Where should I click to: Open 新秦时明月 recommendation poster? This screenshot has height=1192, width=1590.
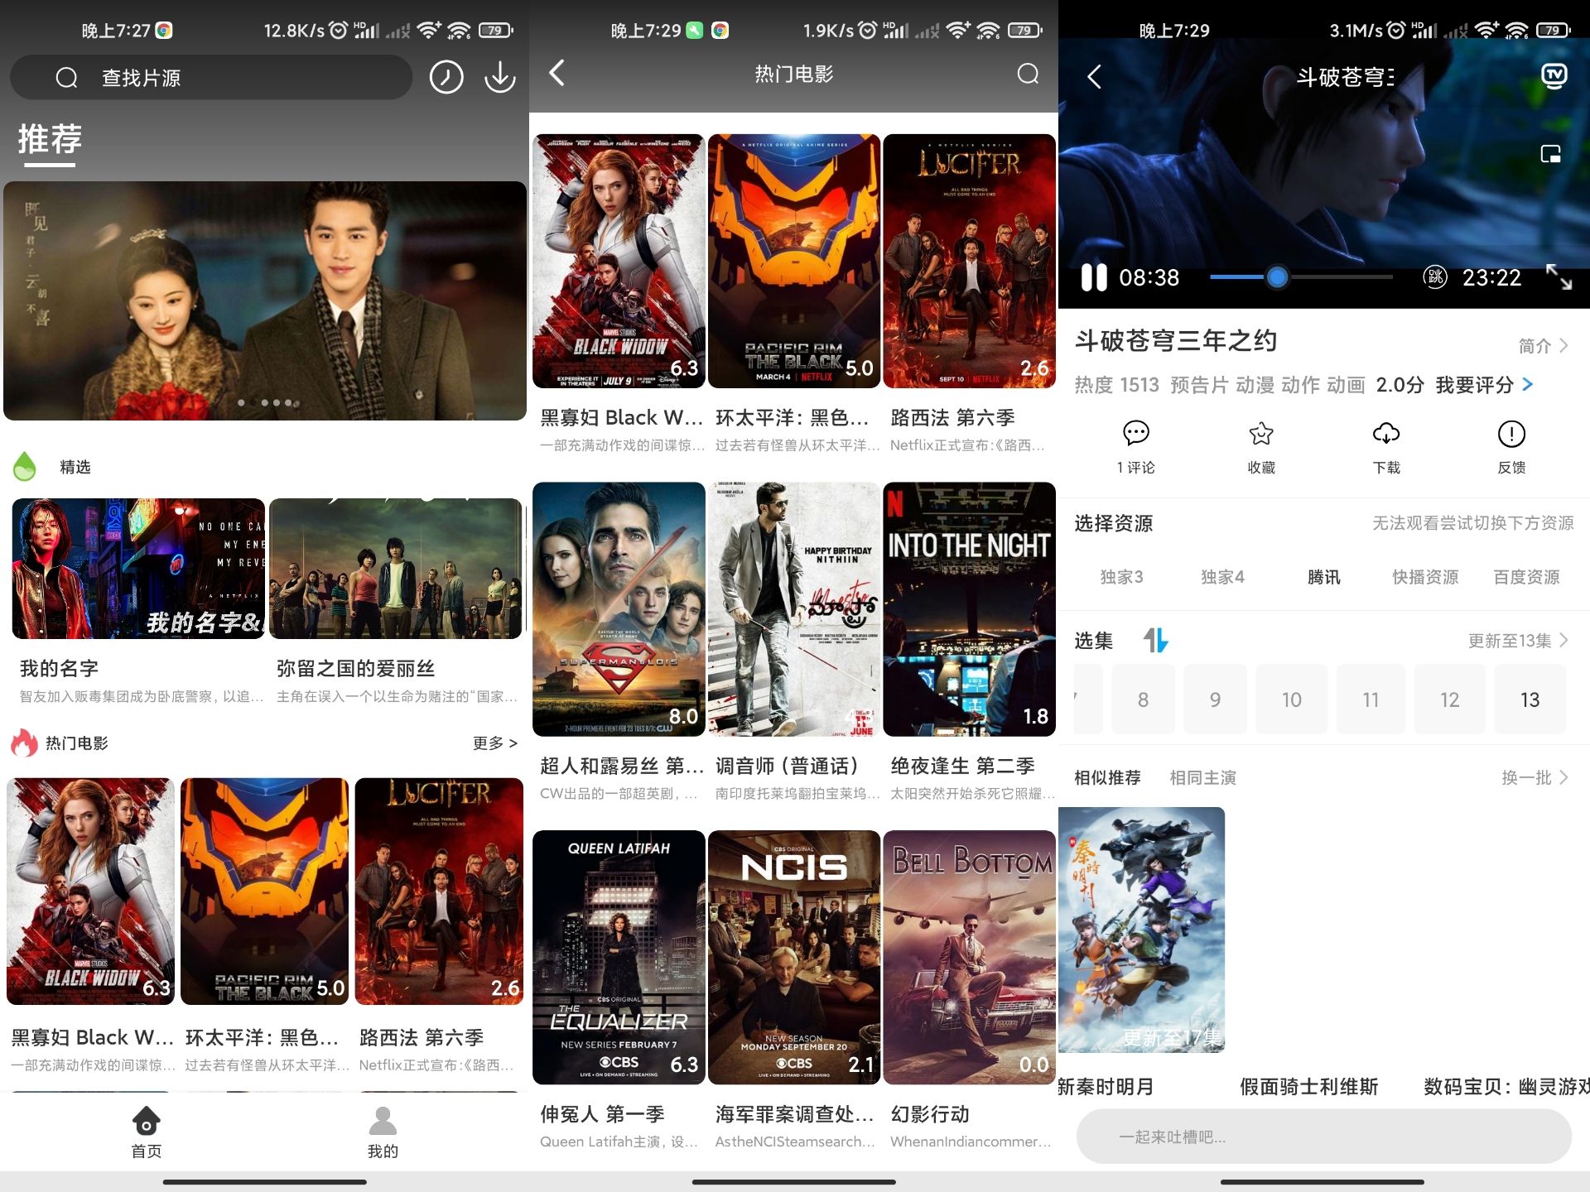[1142, 930]
